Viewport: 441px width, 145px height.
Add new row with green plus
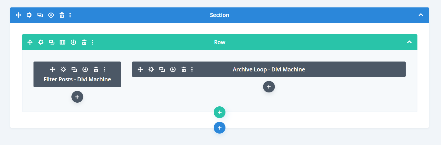pyautogui.click(x=220, y=112)
